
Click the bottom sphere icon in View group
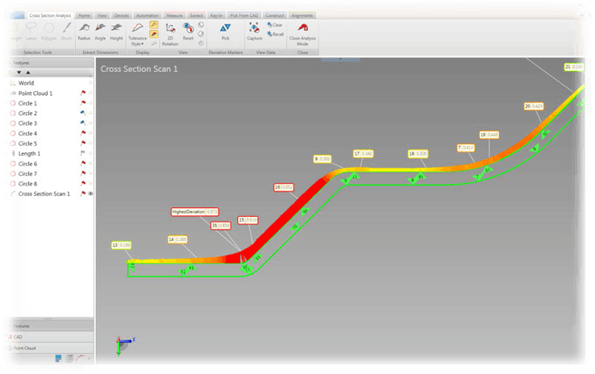tap(201, 44)
